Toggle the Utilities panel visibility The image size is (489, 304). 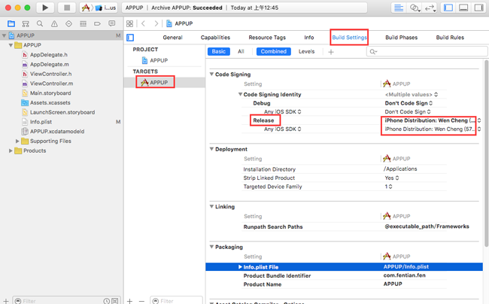tap(478, 8)
